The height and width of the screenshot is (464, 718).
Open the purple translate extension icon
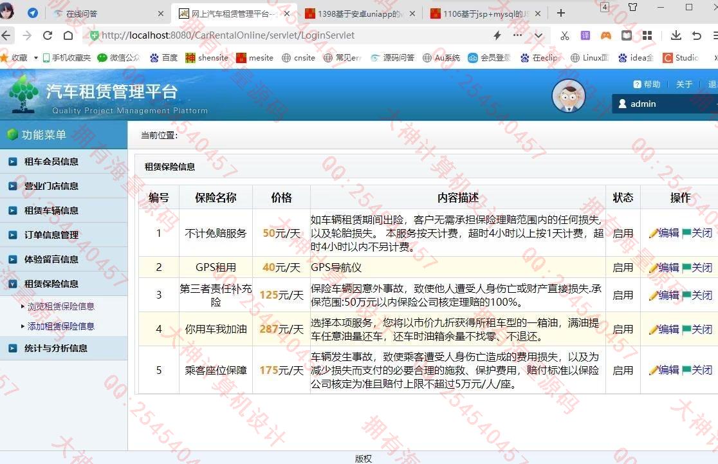(x=585, y=35)
